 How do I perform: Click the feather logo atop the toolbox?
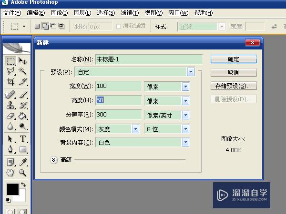(x=16, y=48)
